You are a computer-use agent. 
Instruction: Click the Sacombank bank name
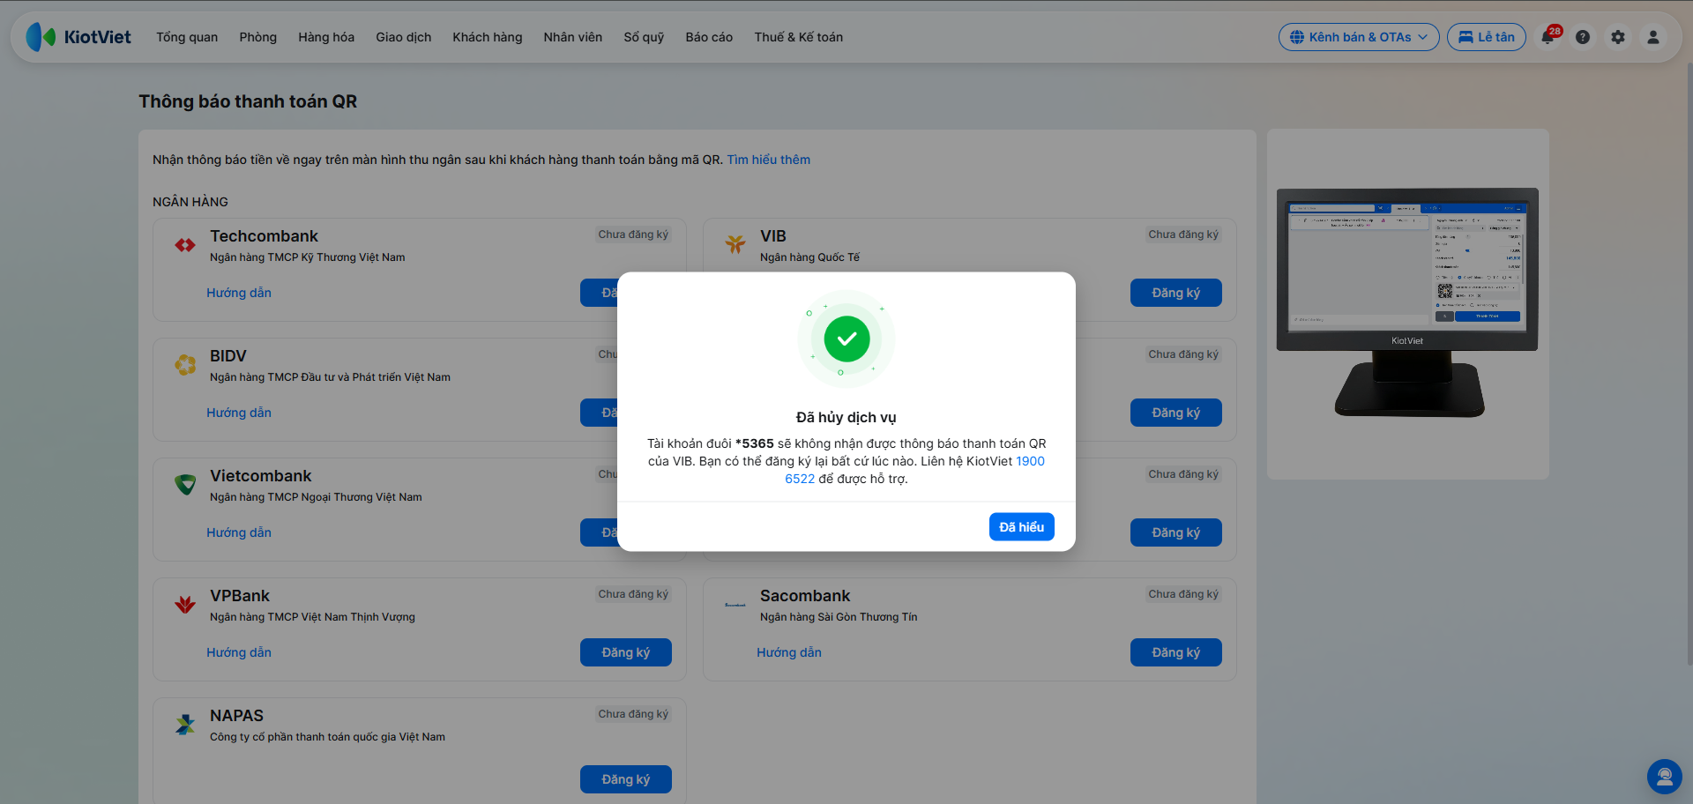(x=805, y=596)
